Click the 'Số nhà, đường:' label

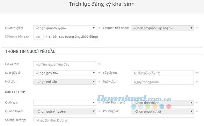(15, 120)
